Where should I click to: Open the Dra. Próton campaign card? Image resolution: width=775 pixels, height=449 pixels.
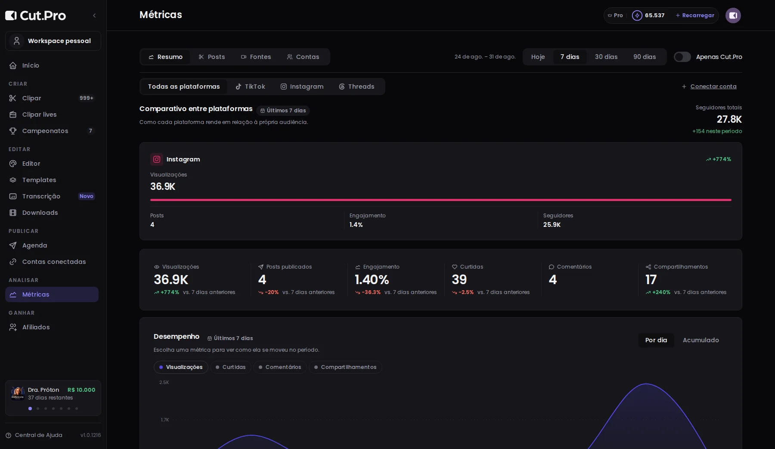[53, 398]
